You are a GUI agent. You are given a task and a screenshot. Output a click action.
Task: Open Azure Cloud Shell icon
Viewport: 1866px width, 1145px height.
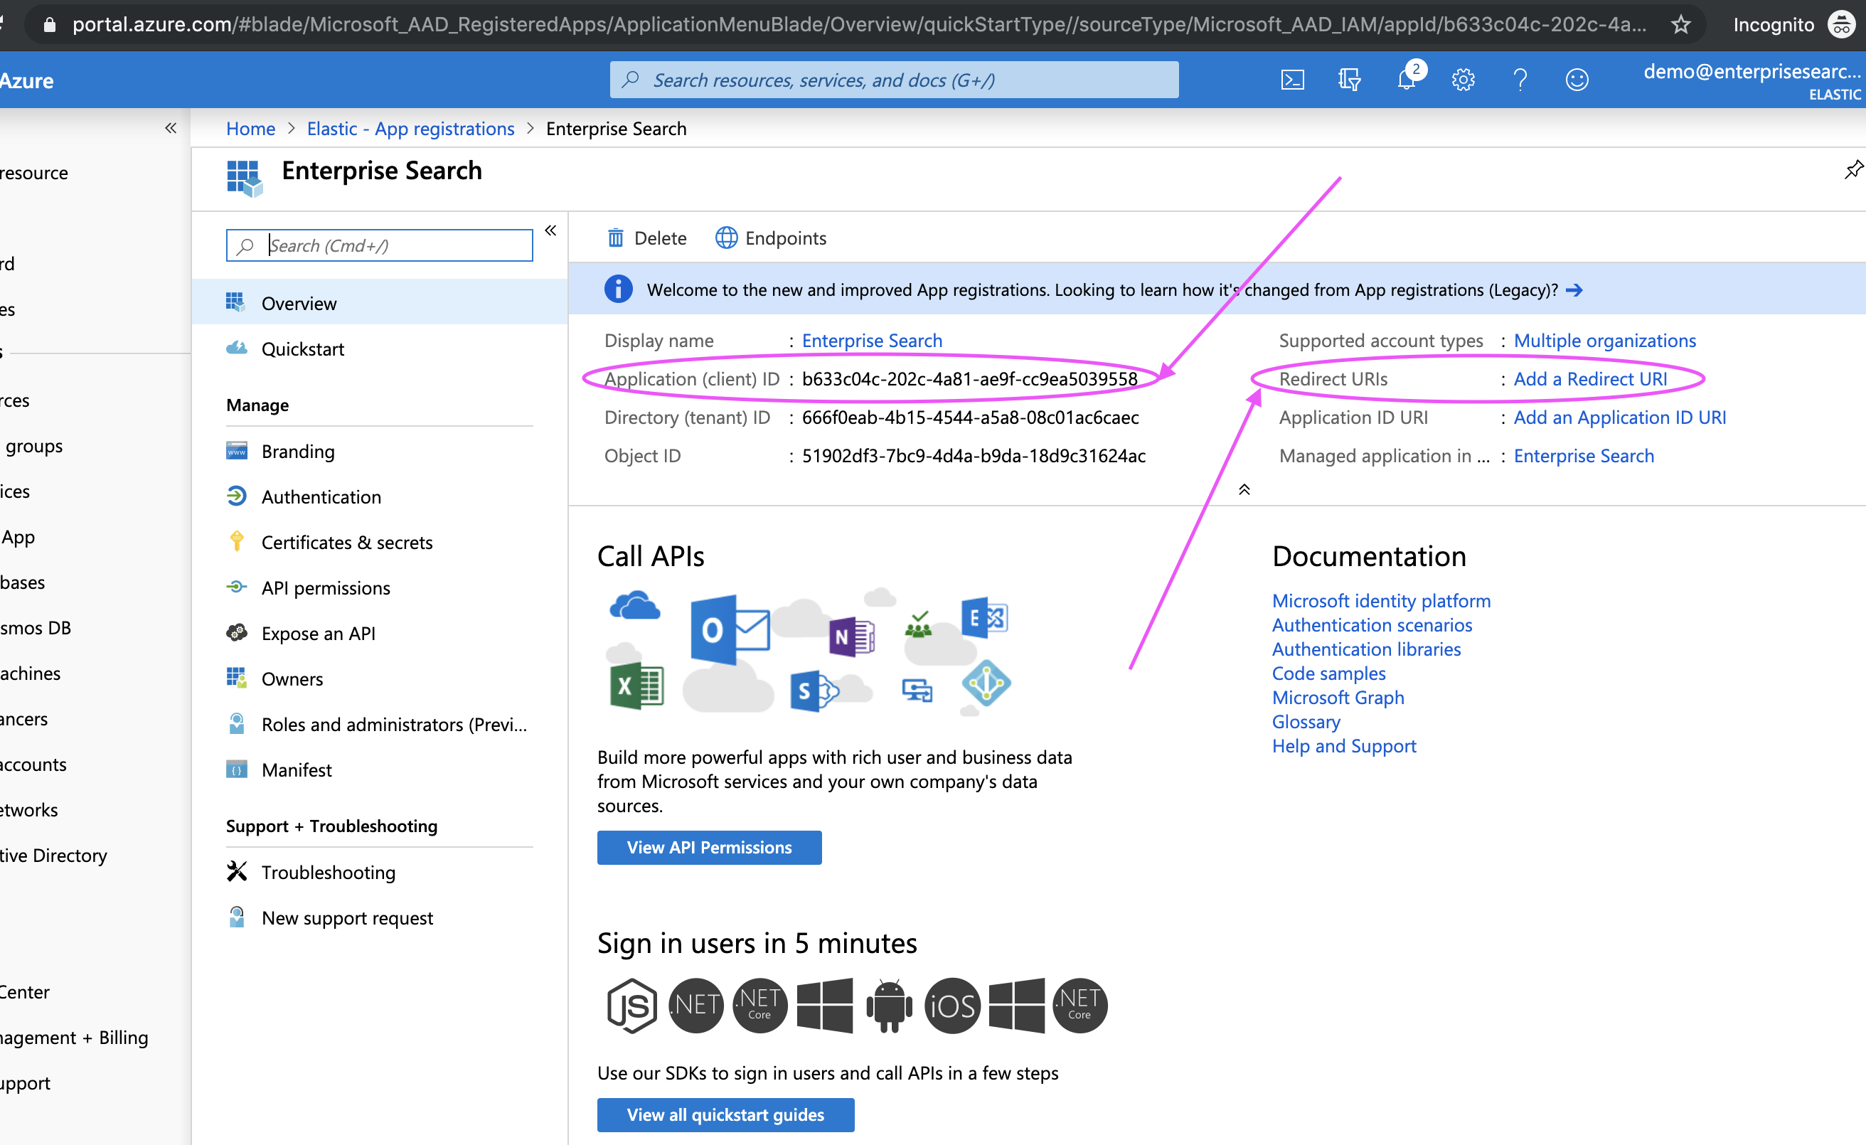(1292, 80)
